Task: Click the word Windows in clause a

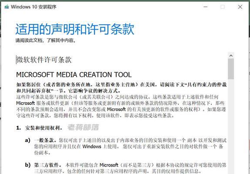Action: tap(92, 147)
